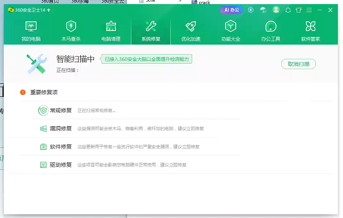Viewport: 343px width, 218px height.
Task: Minimize the 360安全卫士 window
Action: (320, 10)
